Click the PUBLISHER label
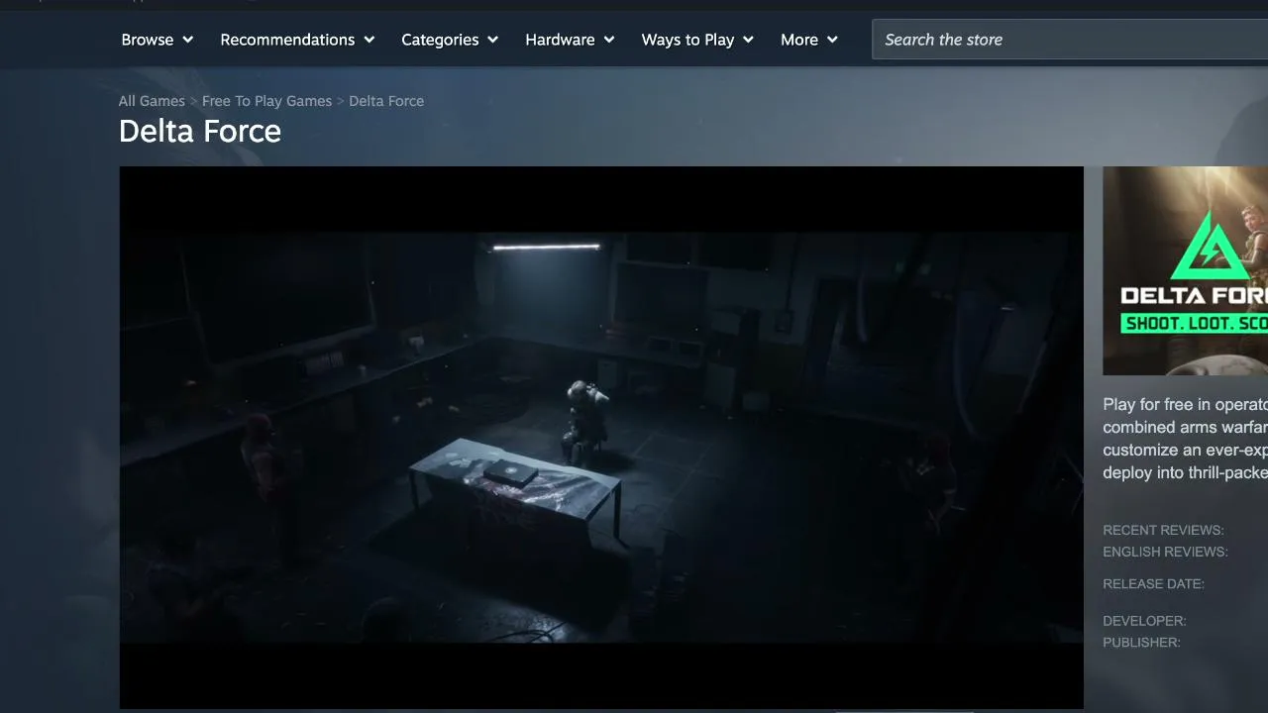The height and width of the screenshot is (713, 1268). tap(1141, 643)
